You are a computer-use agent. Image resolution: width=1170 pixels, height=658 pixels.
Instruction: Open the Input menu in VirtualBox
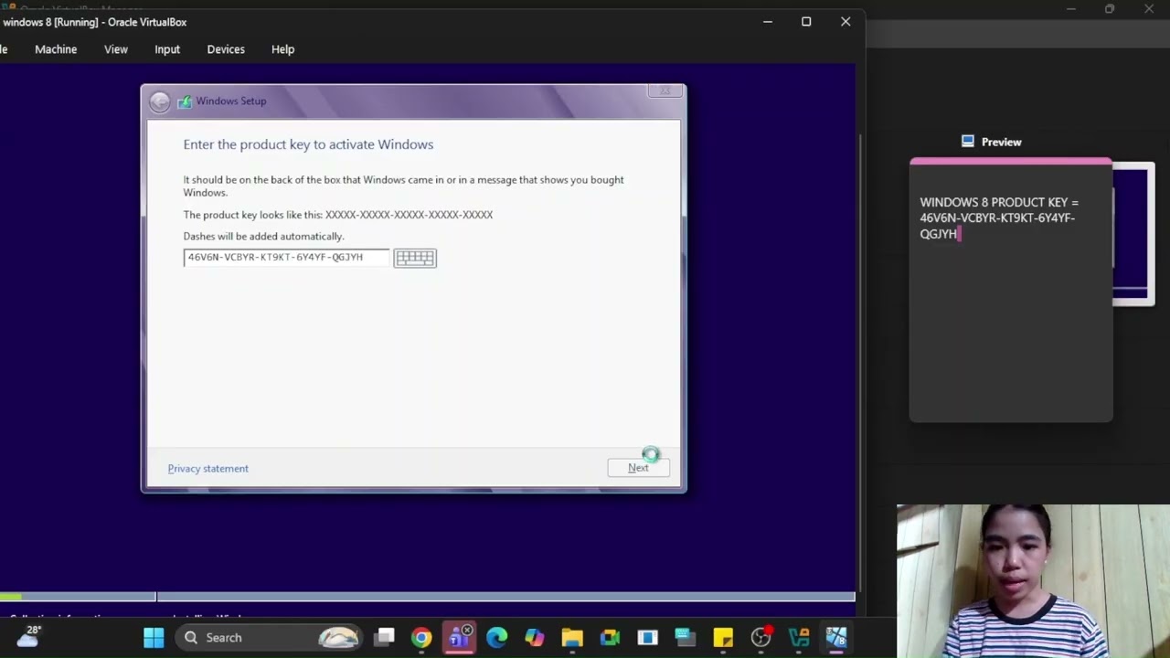point(167,49)
